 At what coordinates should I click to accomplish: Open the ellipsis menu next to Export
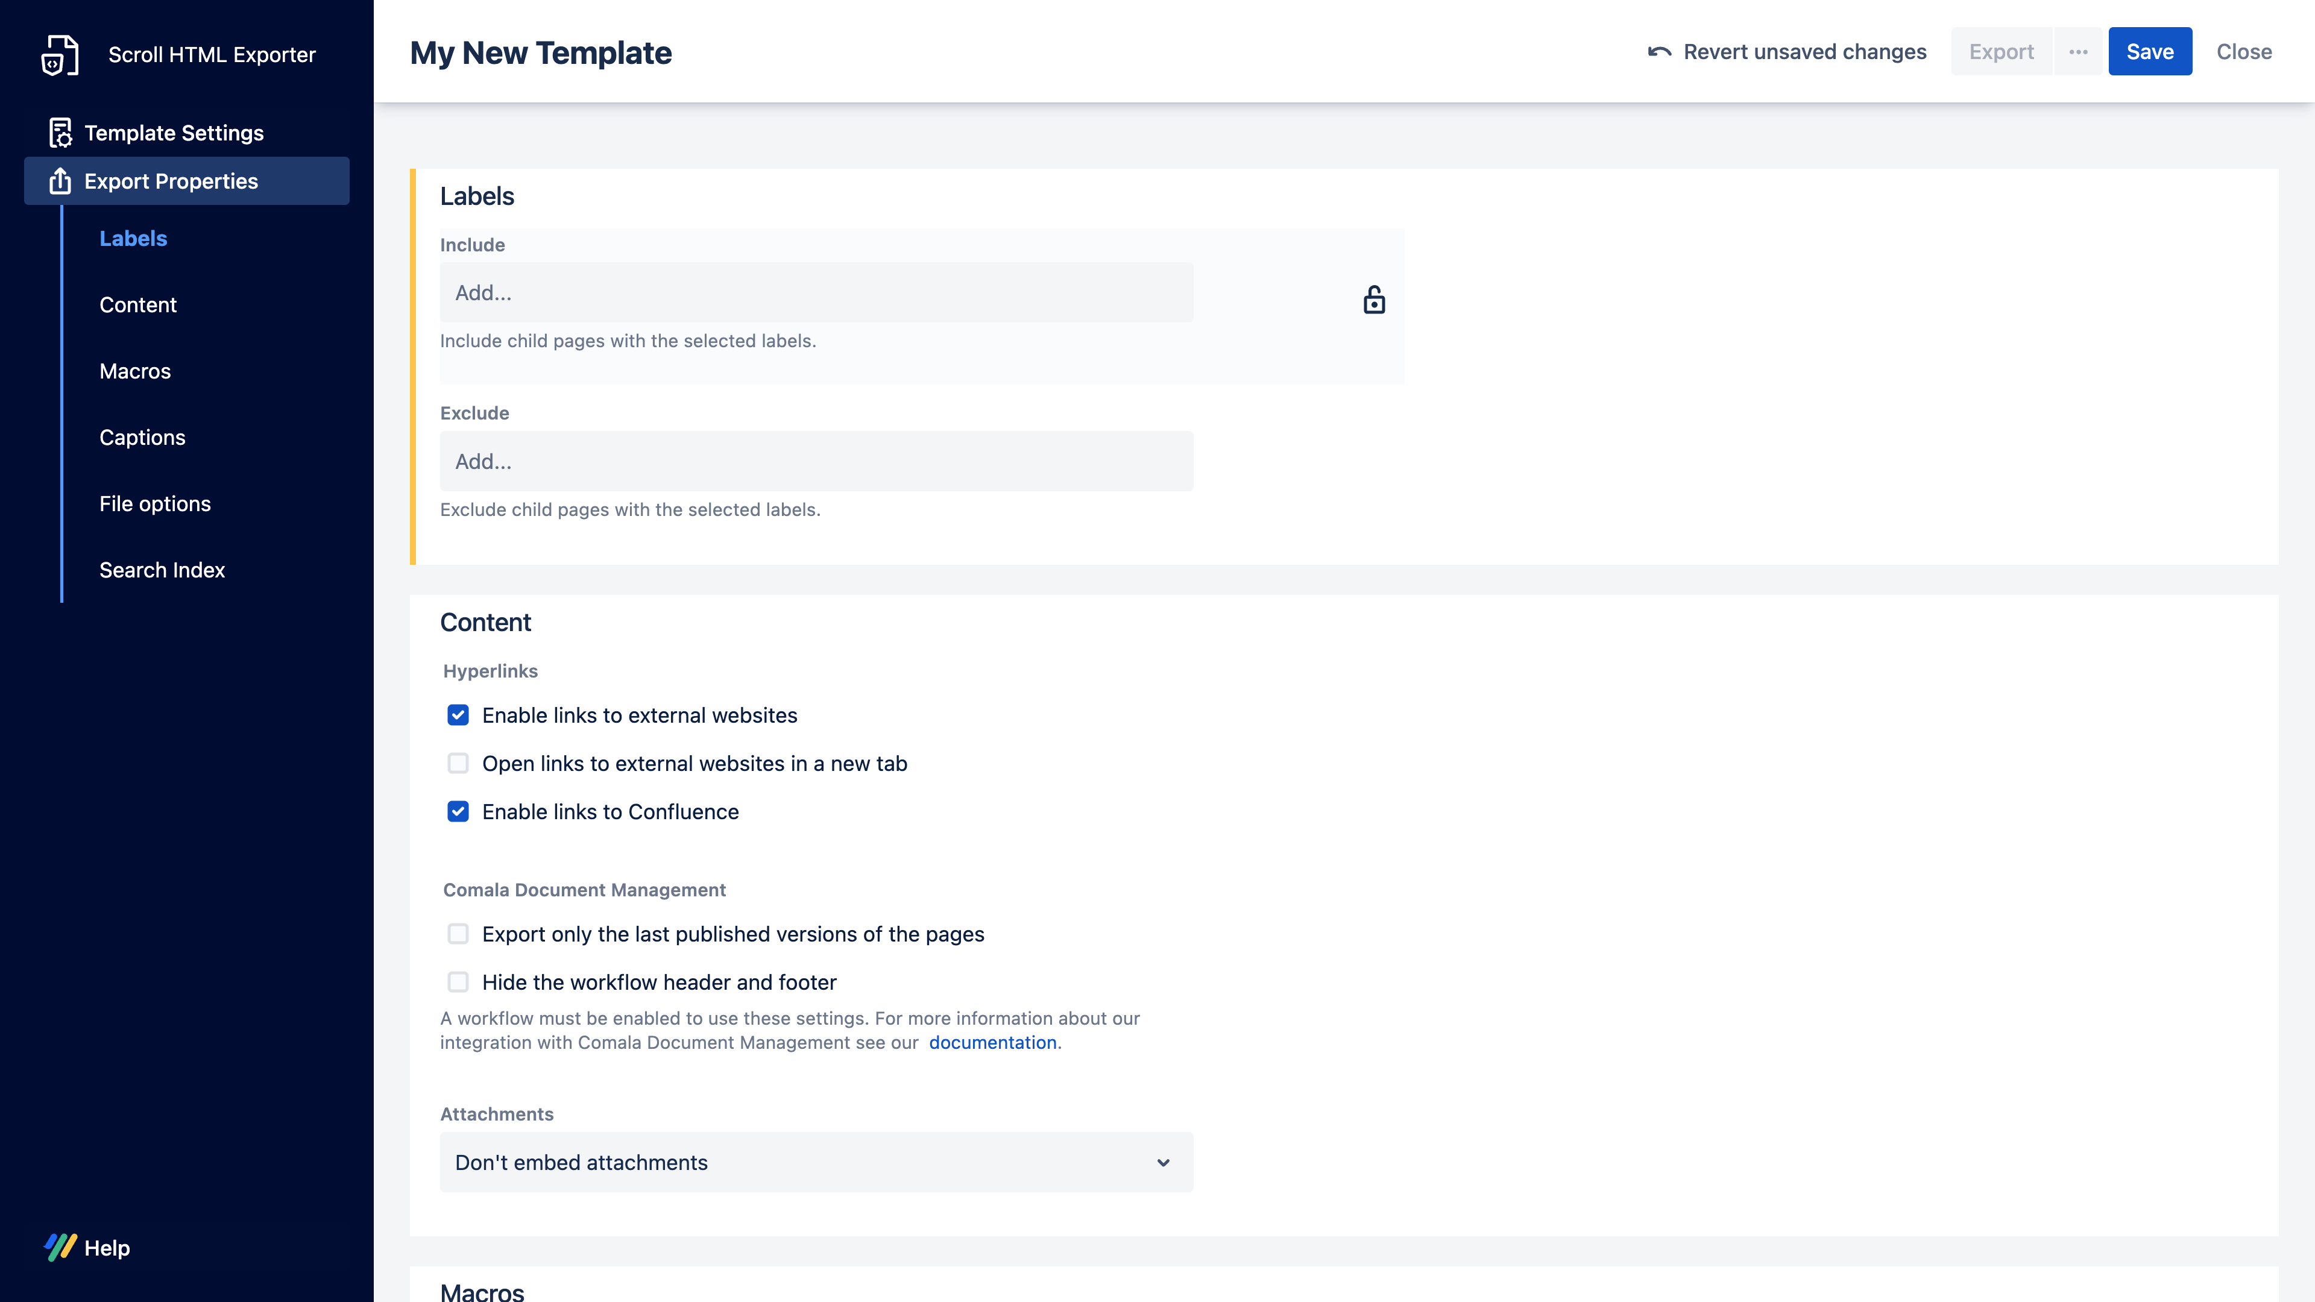(x=2079, y=51)
